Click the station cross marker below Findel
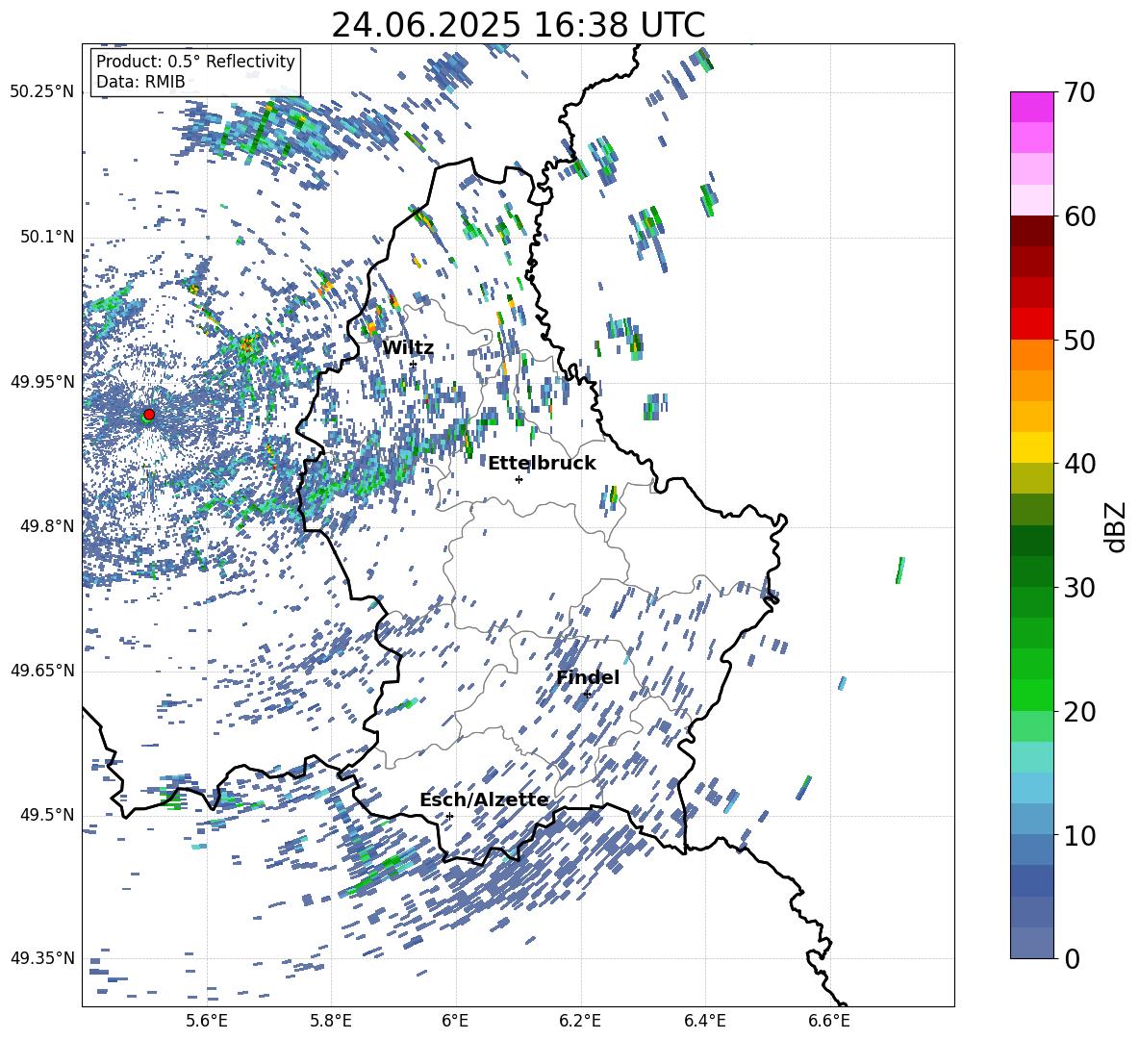The height and width of the screenshot is (1040, 1139). pos(586,695)
